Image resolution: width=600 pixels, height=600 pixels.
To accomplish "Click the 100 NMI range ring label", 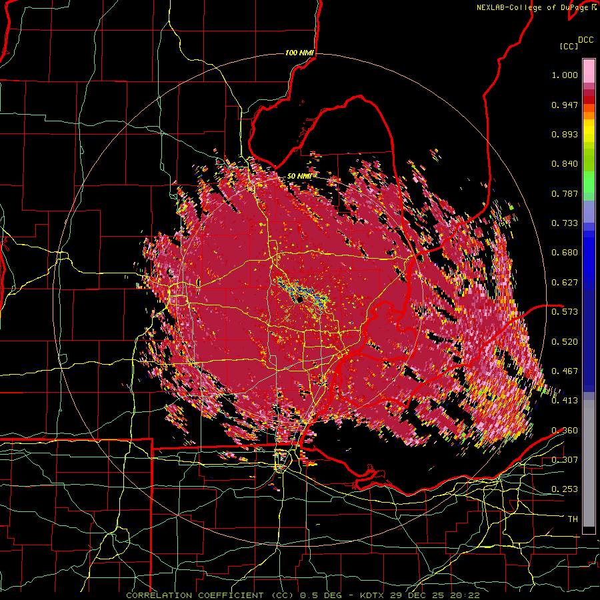I will click(299, 53).
